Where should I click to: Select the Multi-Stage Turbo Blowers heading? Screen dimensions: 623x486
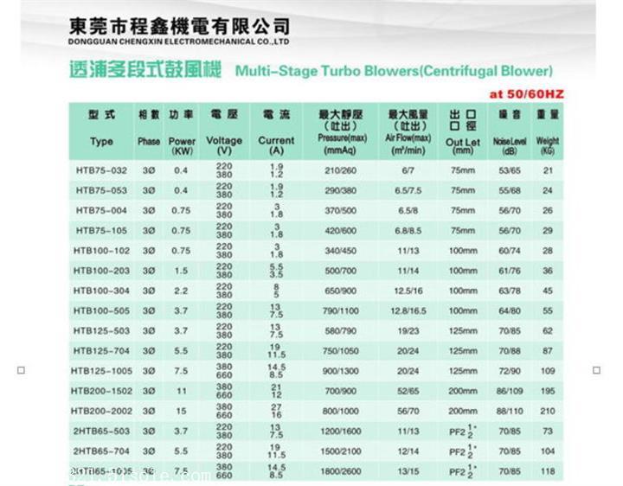coord(394,72)
